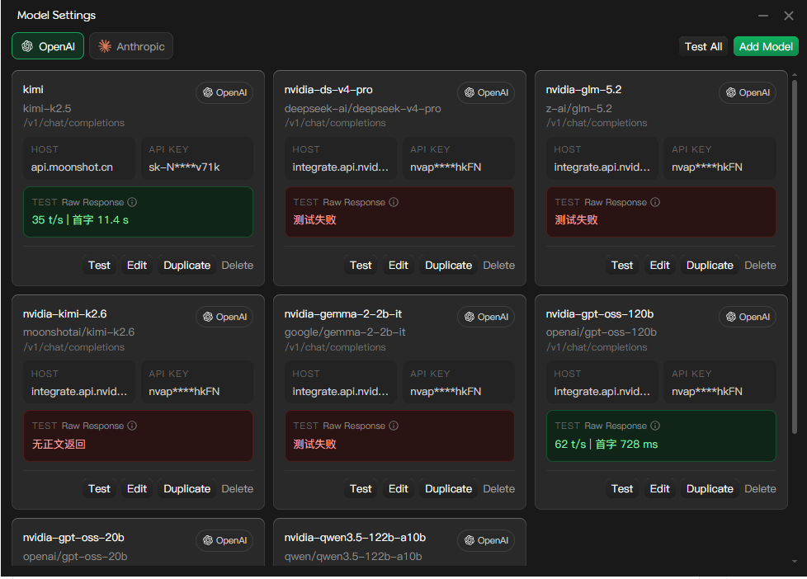Test the kimi model
Screen dimensions: 807x579
click(x=99, y=265)
